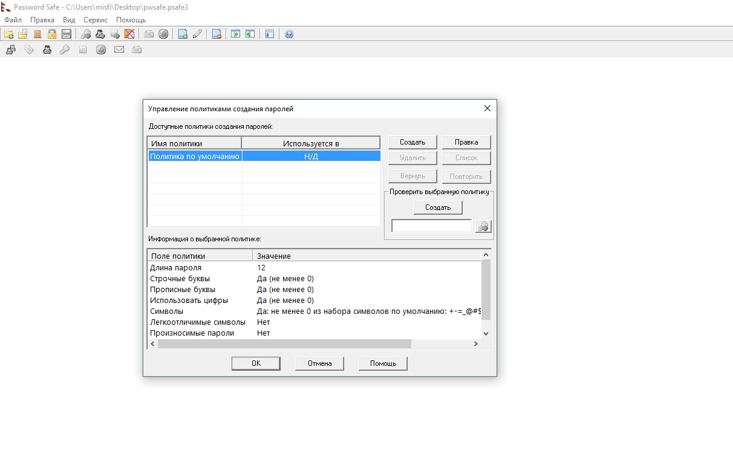Click the Title tag icon in second toolbar row
This screenshot has height=462, width=733.
29,50
